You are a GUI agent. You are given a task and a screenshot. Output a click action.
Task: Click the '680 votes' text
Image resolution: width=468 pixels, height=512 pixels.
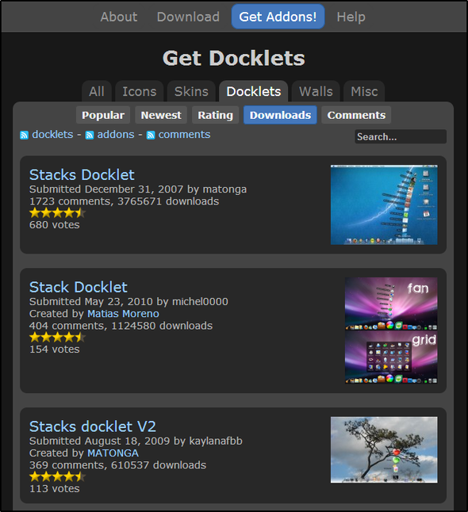55,224
